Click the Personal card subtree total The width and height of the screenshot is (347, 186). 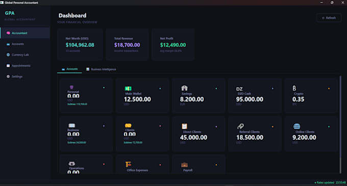pos(77,104)
